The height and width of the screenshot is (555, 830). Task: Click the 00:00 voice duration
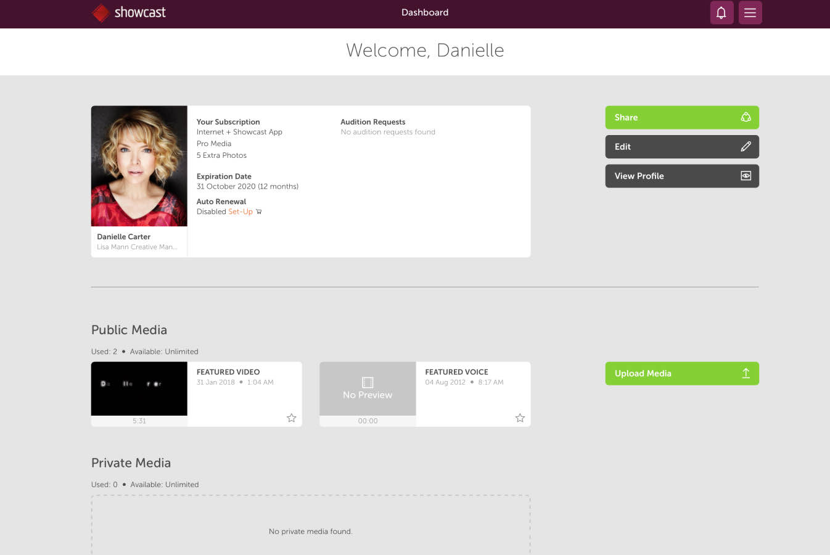point(368,421)
